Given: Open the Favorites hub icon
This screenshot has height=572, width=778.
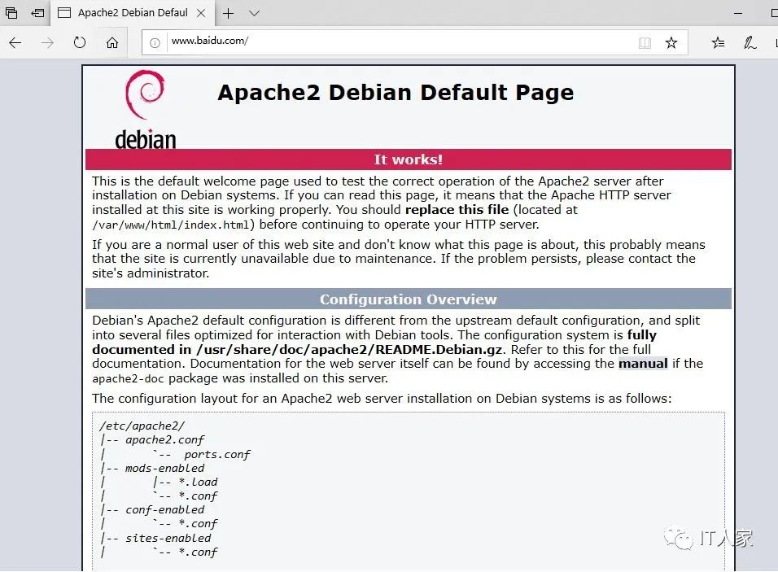Looking at the screenshot, I should [x=718, y=42].
